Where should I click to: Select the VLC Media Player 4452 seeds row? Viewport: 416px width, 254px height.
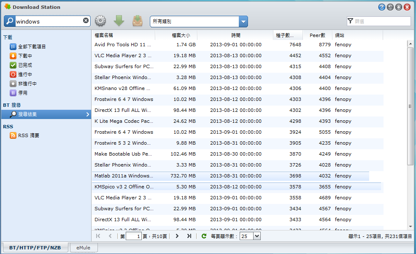[238, 56]
